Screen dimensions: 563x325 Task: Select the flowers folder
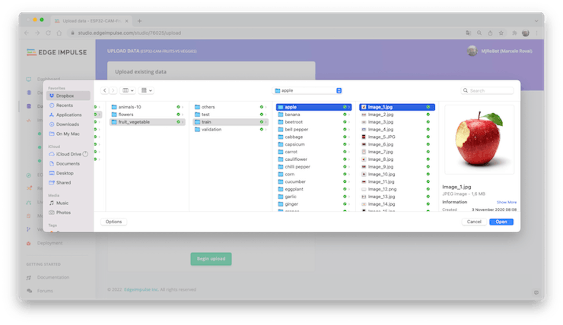(x=147, y=115)
